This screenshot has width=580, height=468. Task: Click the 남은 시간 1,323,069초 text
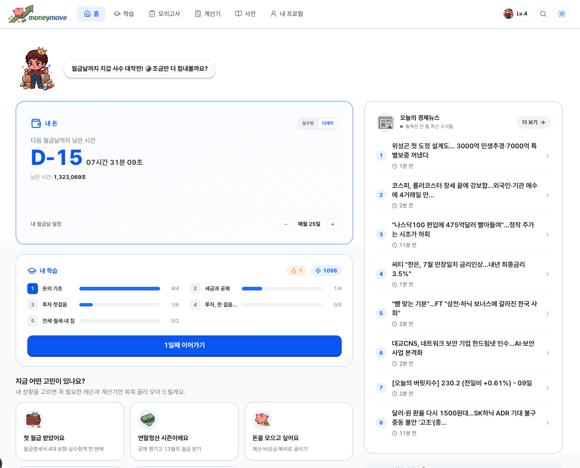pos(59,177)
